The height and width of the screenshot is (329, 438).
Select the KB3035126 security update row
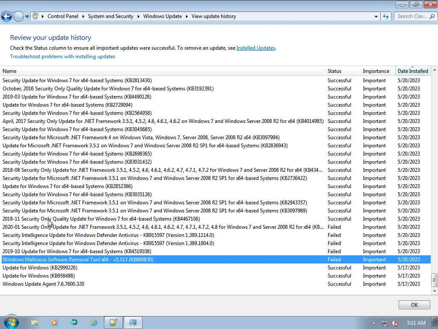click(216, 194)
